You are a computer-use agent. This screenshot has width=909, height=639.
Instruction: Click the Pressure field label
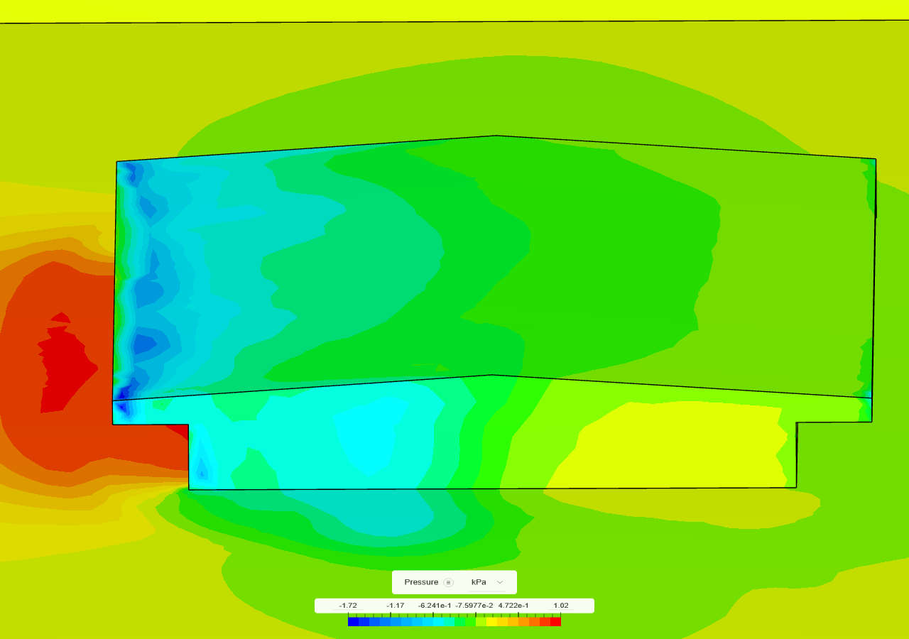421,582
